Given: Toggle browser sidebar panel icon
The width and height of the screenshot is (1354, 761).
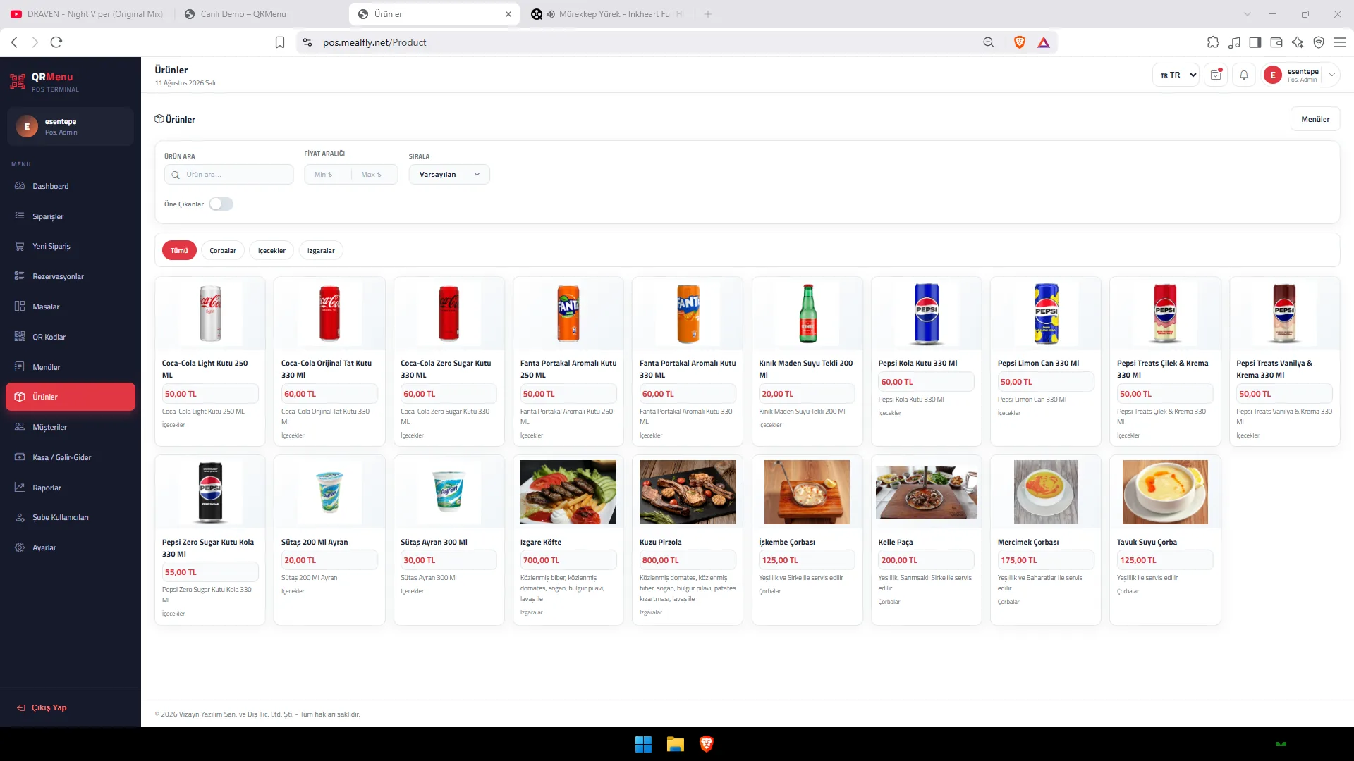Looking at the screenshot, I should (1255, 42).
